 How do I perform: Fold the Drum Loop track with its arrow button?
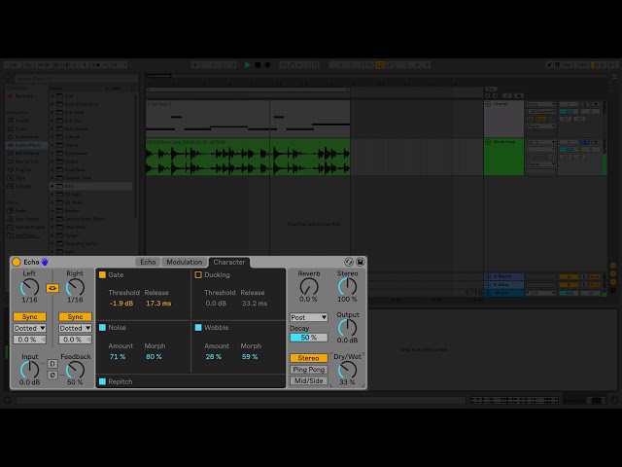pos(488,142)
